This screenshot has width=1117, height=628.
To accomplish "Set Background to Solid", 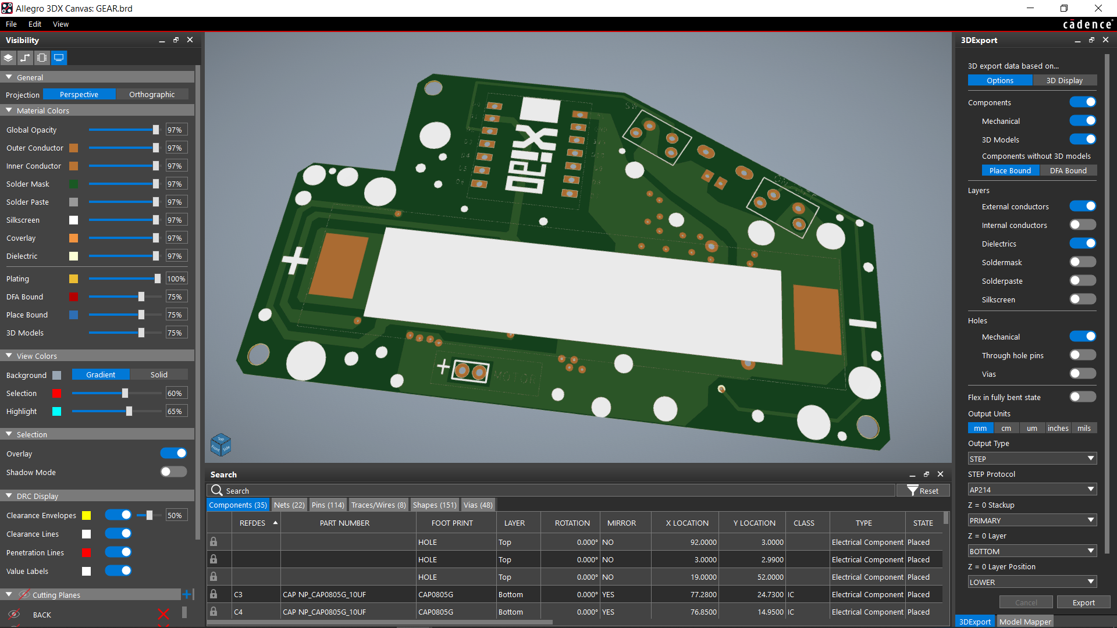I will click(159, 374).
